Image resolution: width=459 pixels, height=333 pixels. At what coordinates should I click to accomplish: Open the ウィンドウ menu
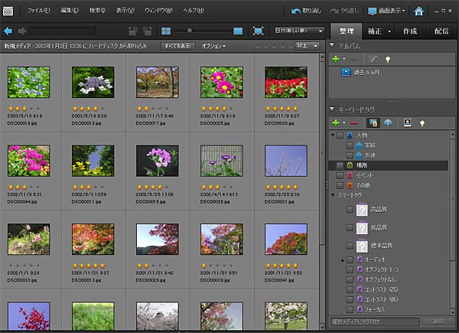coord(158,11)
